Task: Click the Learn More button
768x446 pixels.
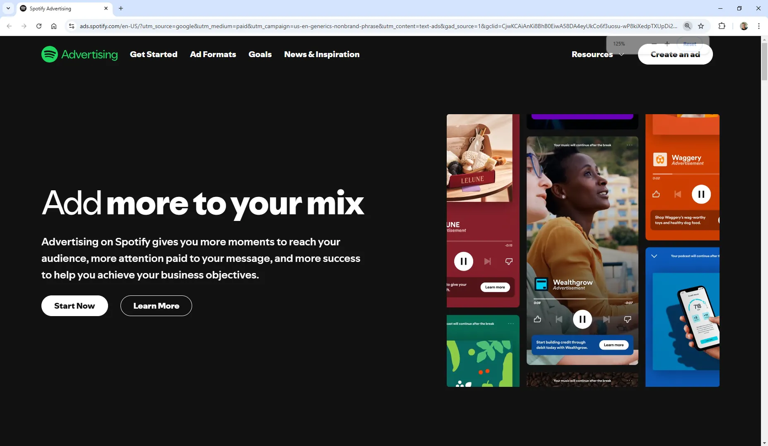Action: click(156, 306)
